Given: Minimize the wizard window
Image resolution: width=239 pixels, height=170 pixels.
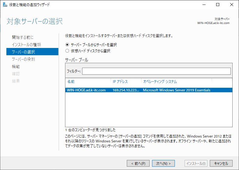Looking at the screenshot, I should point(204,5).
